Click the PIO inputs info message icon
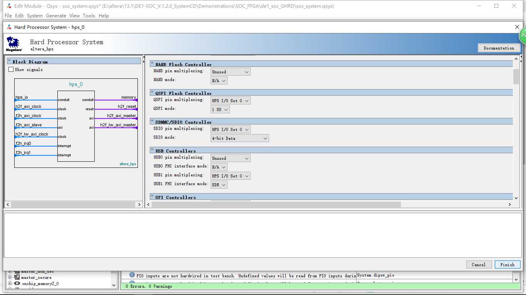526x295 pixels. [x=132, y=275]
